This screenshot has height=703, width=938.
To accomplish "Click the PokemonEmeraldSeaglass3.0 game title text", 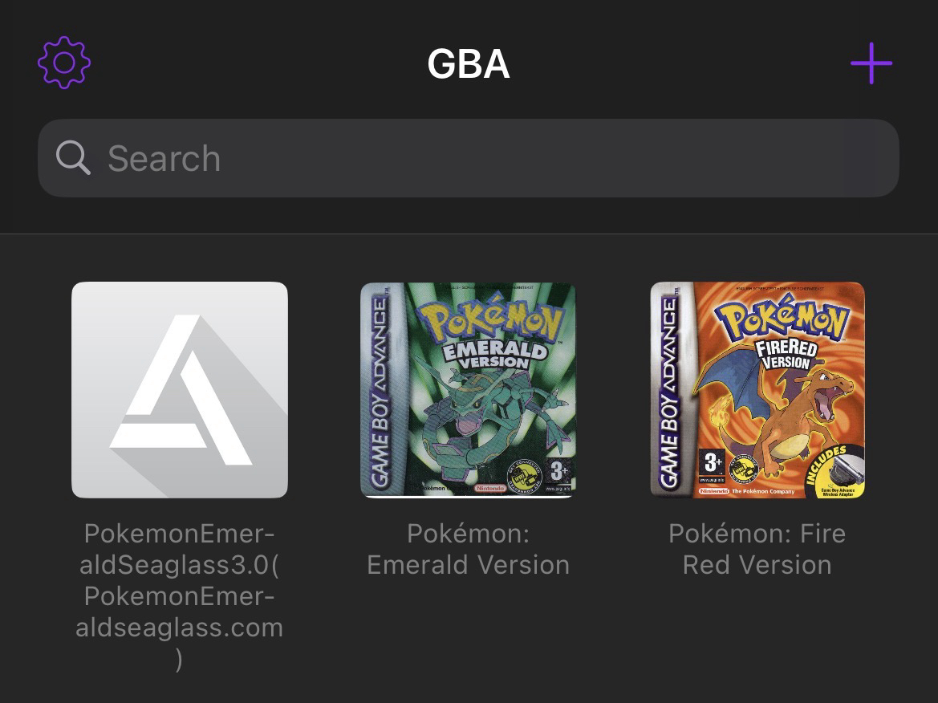I will 180,595.
